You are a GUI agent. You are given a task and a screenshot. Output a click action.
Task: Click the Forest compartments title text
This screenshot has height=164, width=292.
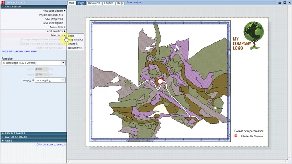click(249, 131)
